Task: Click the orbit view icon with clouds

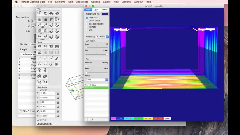Action: (x=39, y=13)
